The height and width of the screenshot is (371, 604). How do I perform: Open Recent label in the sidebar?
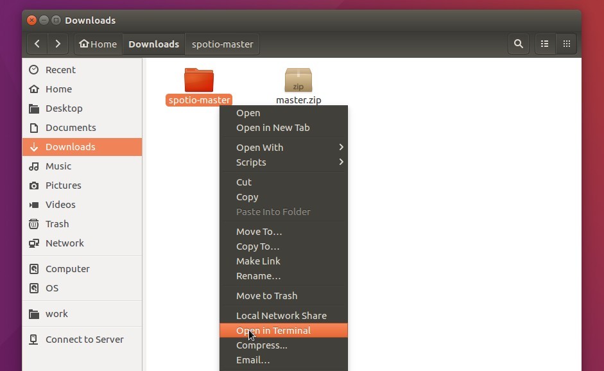coord(60,70)
